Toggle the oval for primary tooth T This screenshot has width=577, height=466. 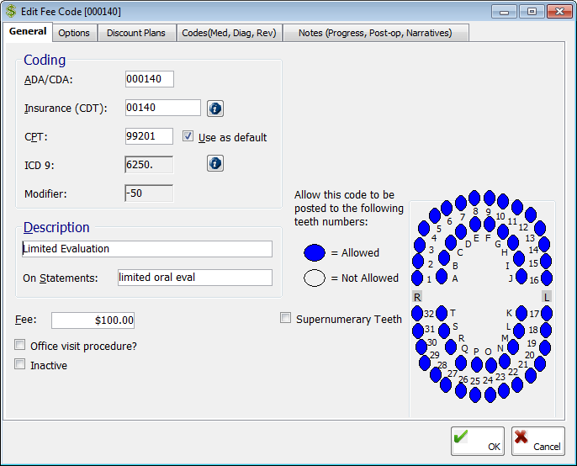[x=442, y=313]
